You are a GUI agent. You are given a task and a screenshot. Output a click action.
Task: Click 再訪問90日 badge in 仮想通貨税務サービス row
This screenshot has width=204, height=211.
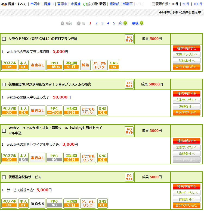[x=71, y=203]
